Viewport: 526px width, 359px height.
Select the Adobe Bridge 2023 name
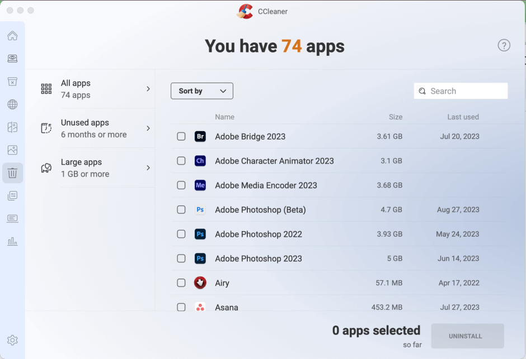tap(250, 136)
